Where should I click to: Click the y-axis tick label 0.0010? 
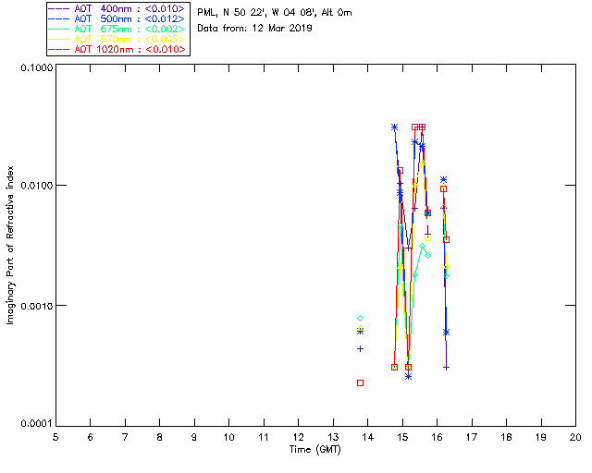pos(37,306)
